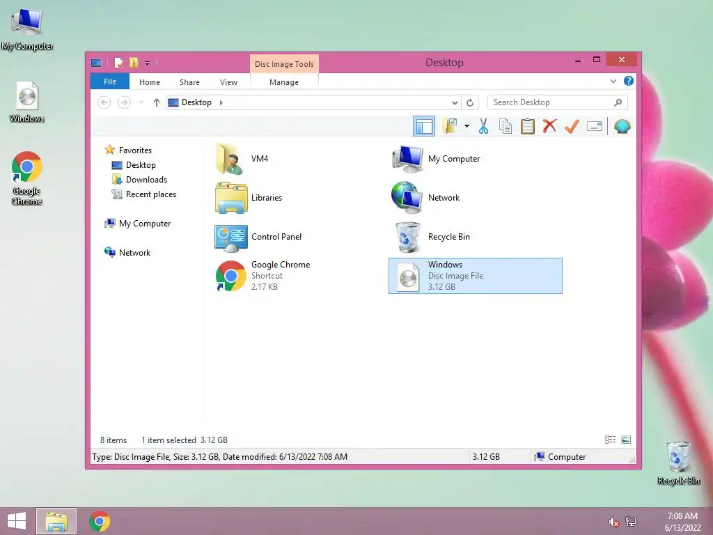Expand the ribbon with the chevron
The image size is (713, 535).
[x=613, y=81]
